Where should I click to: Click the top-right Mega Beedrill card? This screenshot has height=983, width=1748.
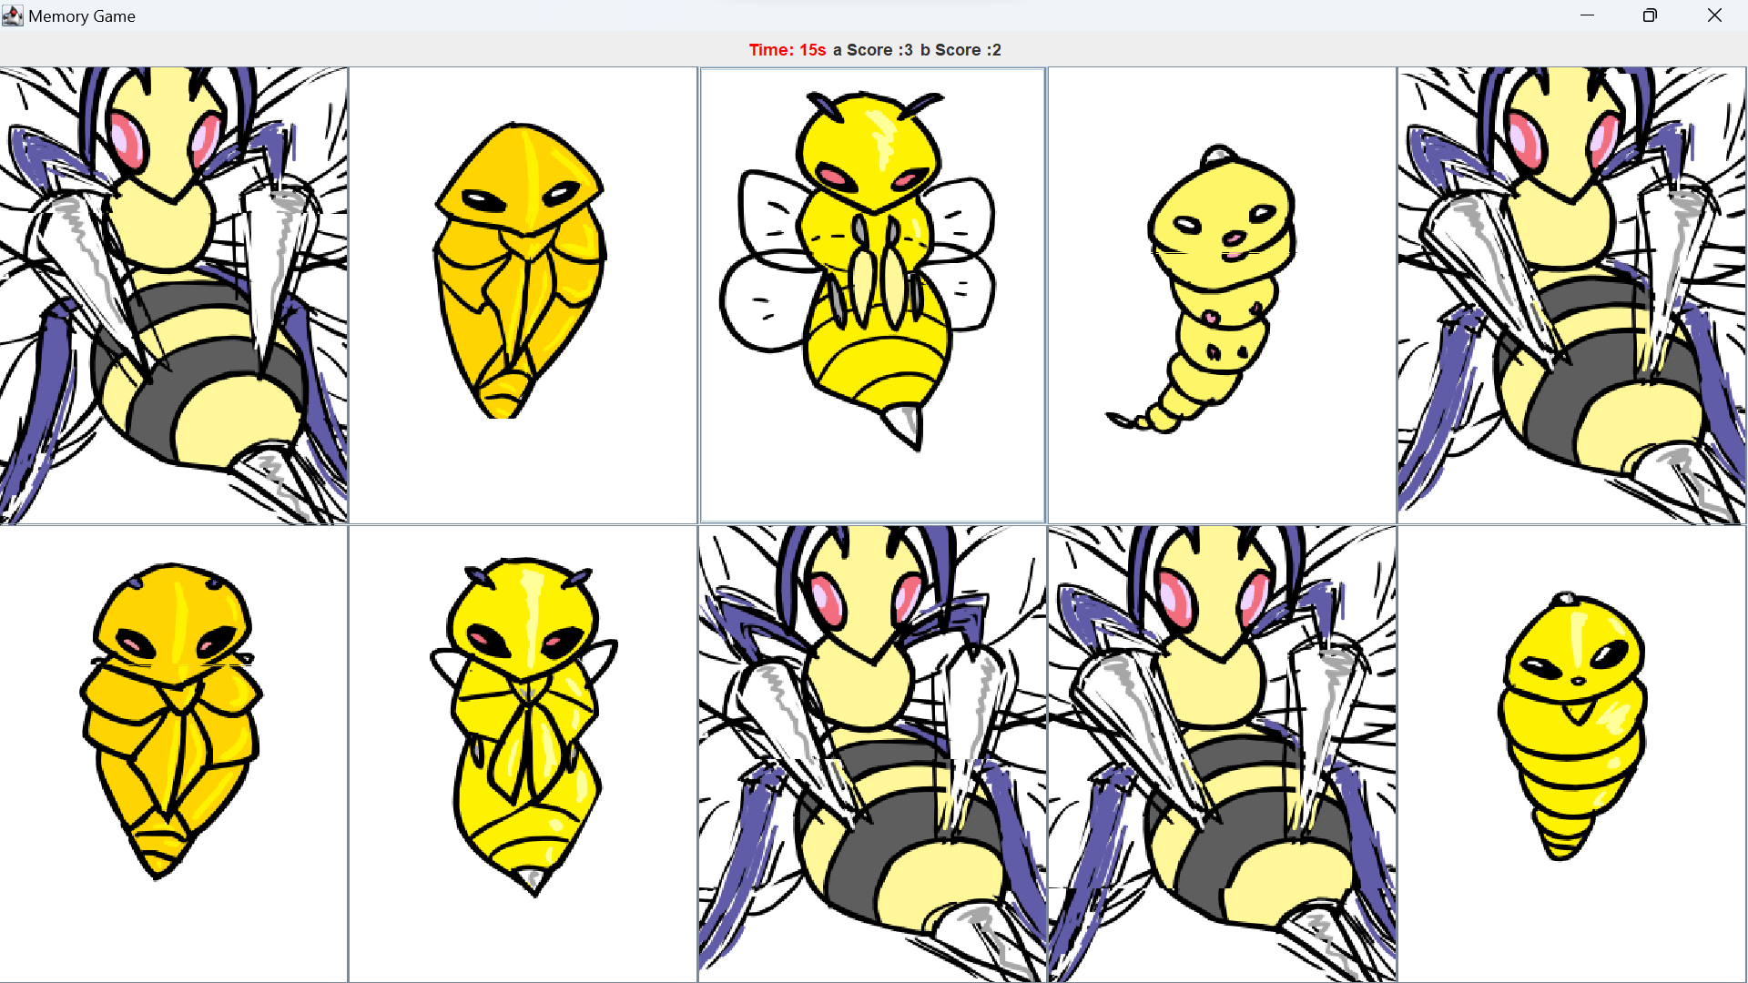pos(1571,295)
